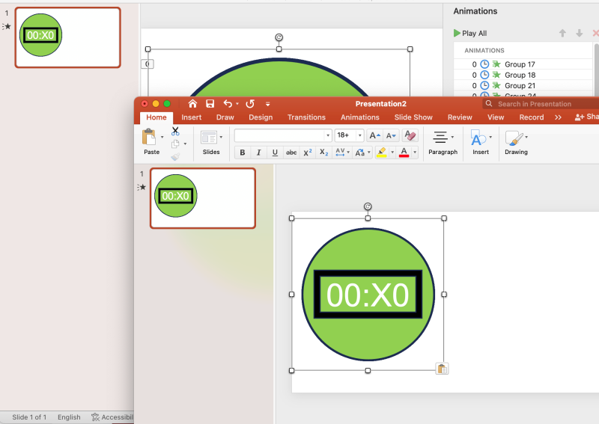599x424 pixels.
Task: Open the Paste options dropdown arrow
Action: [162, 137]
